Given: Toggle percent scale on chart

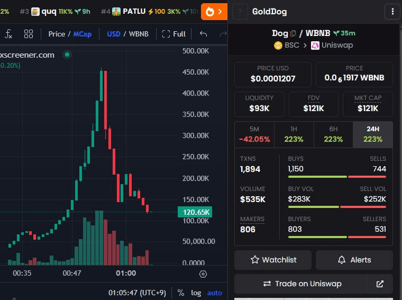Looking at the screenshot, I should 181,293.
